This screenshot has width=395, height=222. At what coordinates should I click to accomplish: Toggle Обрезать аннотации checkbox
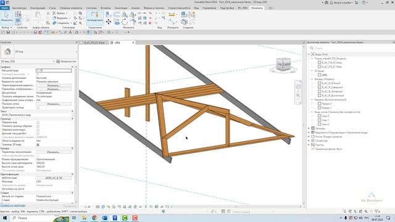38,130
